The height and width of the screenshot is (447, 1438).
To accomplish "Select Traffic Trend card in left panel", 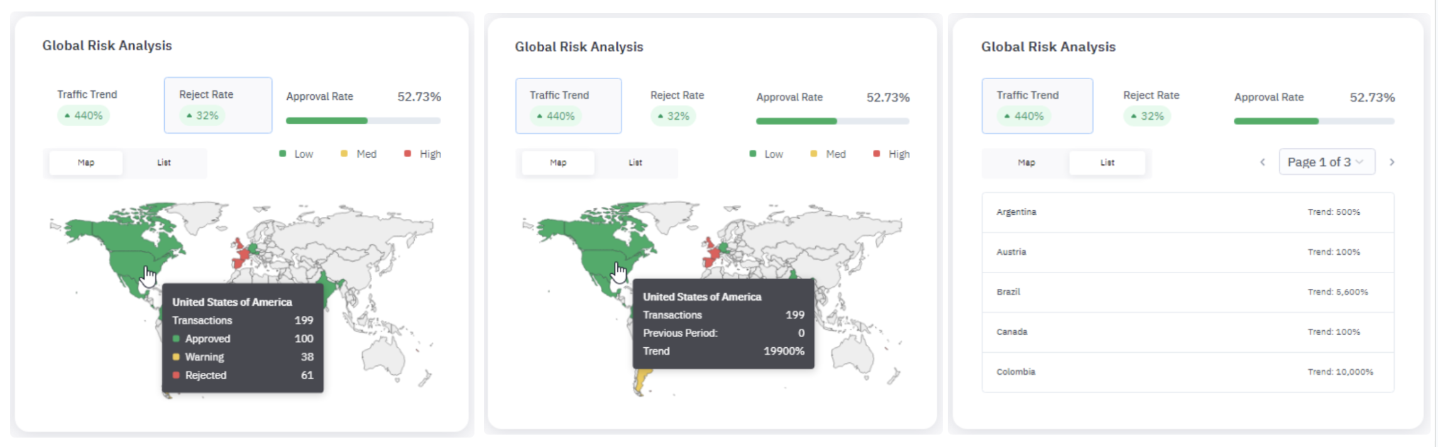I will (87, 105).
